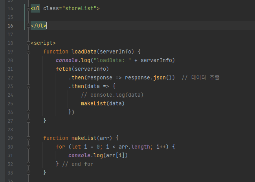Click line number 25 in the gutter
Image resolution: width=255 pixels, height=182 pixels.
coord(10,104)
